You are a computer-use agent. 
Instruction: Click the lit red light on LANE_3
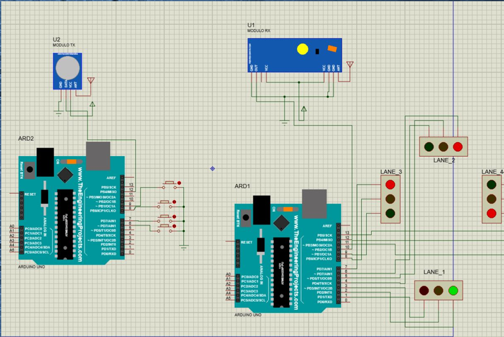pos(390,184)
